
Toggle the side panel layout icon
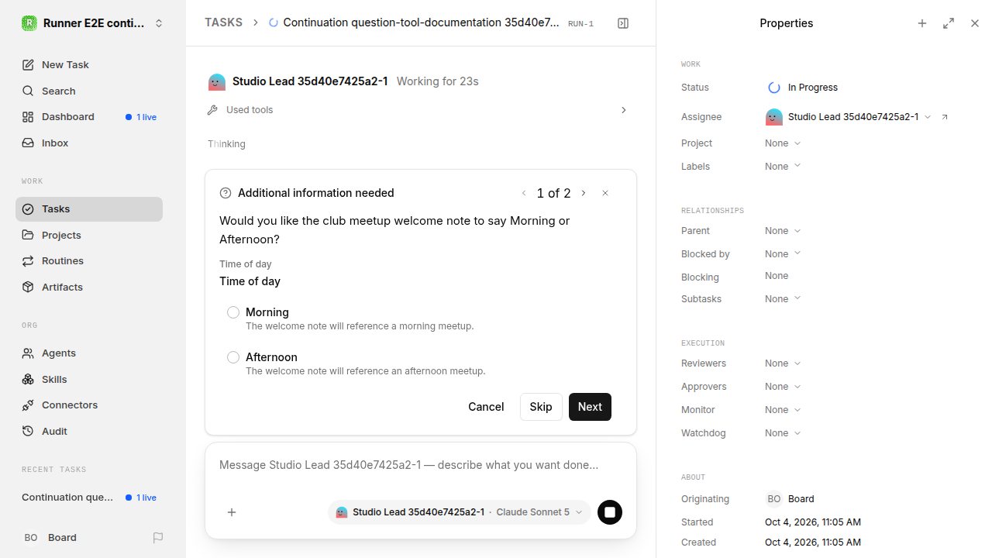coord(623,23)
